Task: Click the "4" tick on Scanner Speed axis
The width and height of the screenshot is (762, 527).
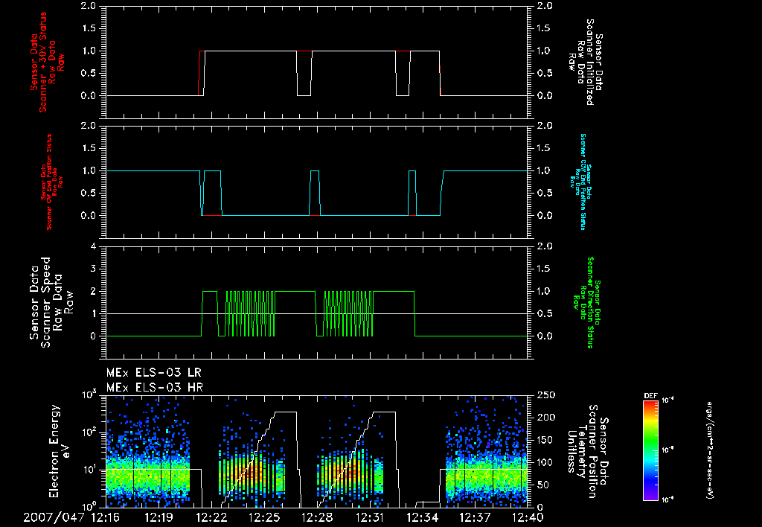Action: pyautogui.click(x=93, y=246)
